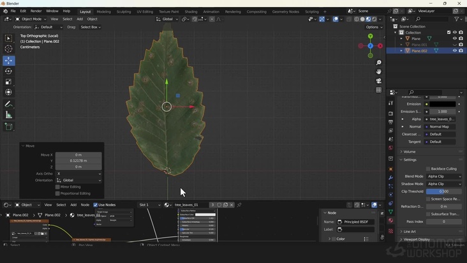Hide Plane.002 with its eye icon
The width and height of the screenshot is (467, 263).
click(455, 50)
